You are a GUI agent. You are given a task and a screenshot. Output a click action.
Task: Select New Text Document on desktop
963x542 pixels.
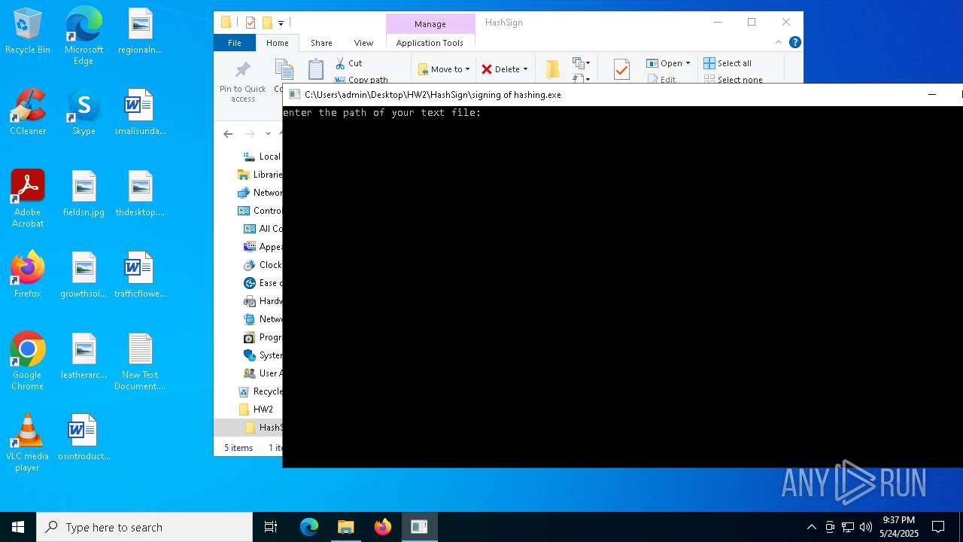click(140, 361)
